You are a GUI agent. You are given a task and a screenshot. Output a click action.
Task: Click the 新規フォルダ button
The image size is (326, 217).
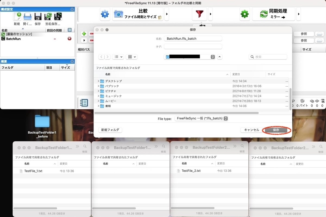110,130
